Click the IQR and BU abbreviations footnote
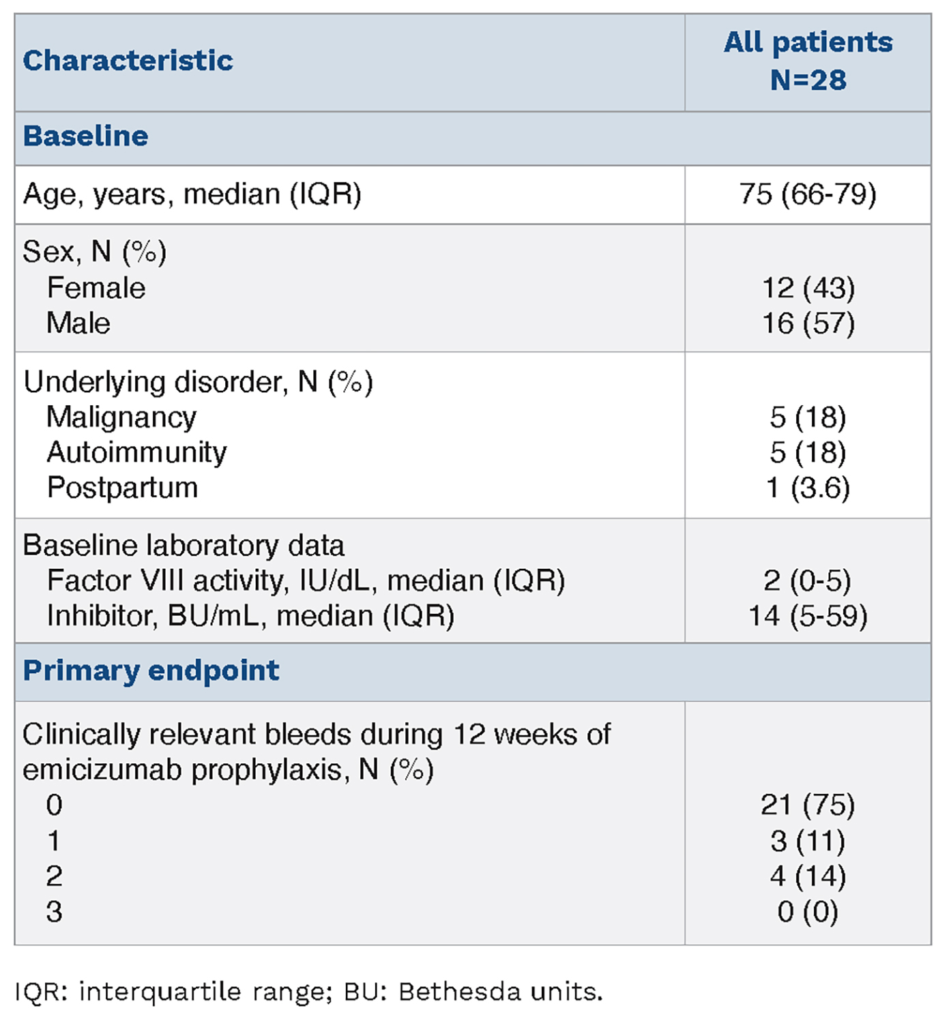Screen dimensions: 949x1019 (308, 992)
